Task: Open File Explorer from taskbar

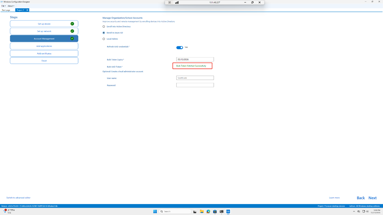Action: click(x=202, y=211)
